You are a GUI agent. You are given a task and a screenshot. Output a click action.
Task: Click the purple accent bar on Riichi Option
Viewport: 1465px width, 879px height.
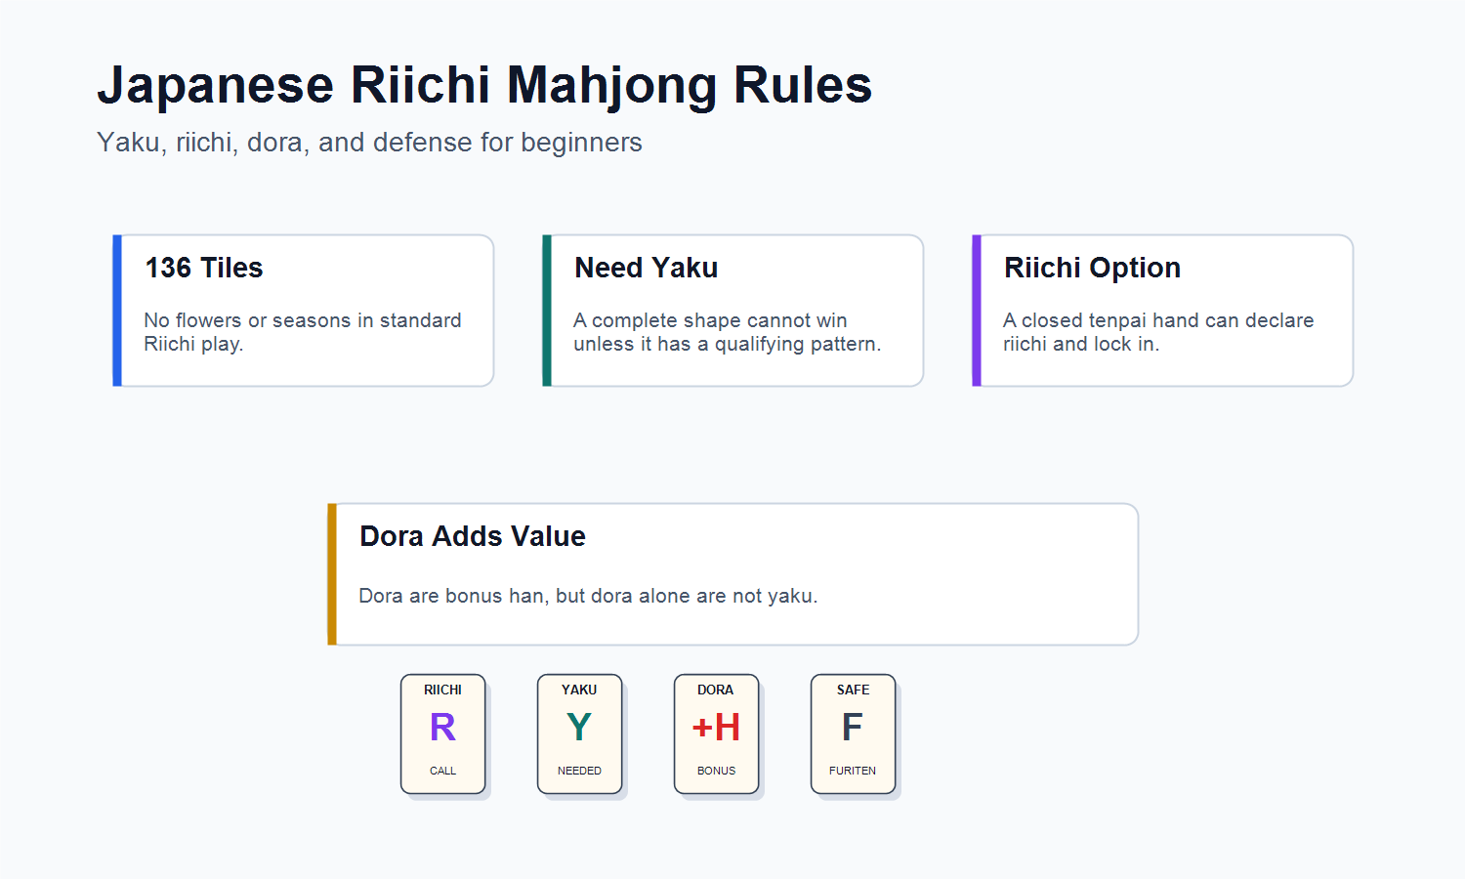click(977, 311)
